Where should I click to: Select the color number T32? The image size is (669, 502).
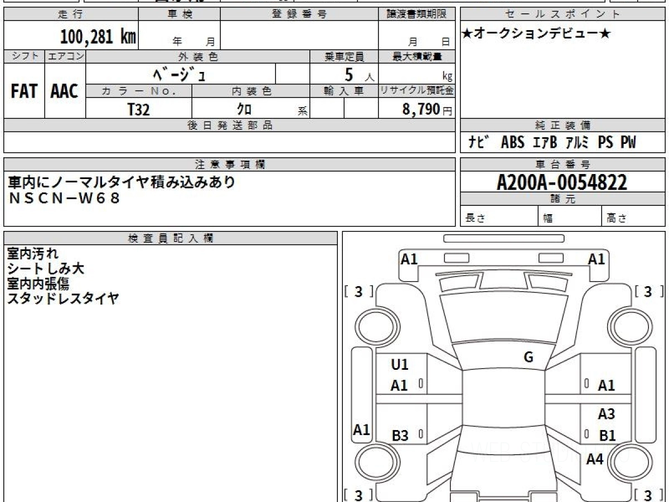[138, 109]
